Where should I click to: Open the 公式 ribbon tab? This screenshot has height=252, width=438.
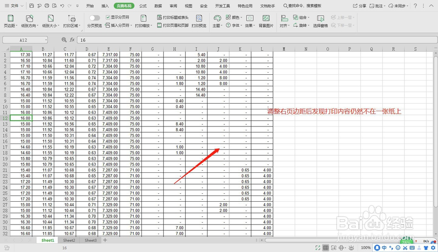143,6
